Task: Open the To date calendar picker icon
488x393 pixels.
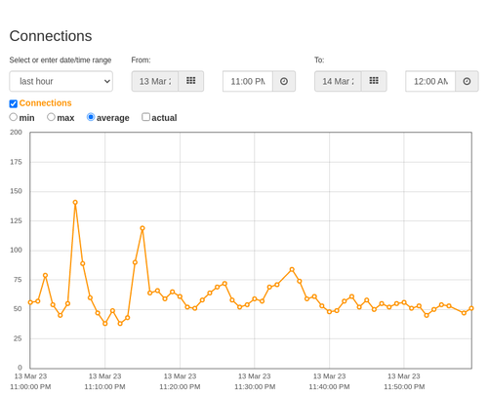Action: click(374, 81)
